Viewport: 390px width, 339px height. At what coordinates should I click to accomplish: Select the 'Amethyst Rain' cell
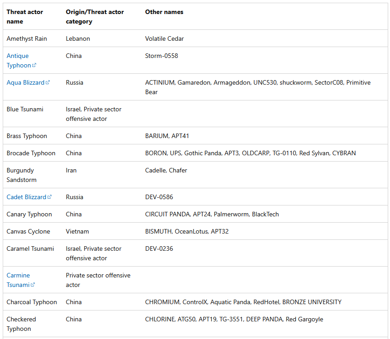[x=27, y=38]
